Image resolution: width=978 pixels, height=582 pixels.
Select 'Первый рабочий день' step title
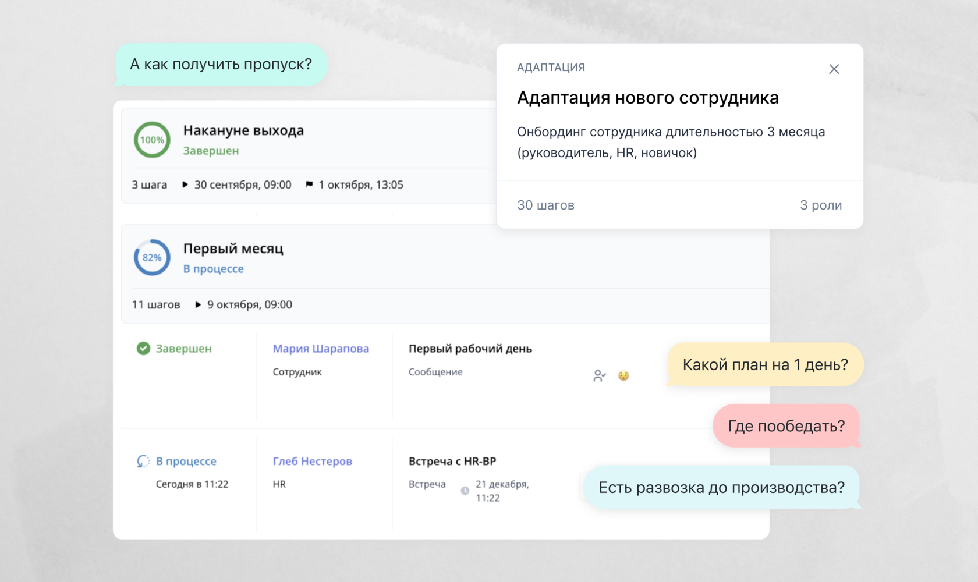(x=470, y=349)
